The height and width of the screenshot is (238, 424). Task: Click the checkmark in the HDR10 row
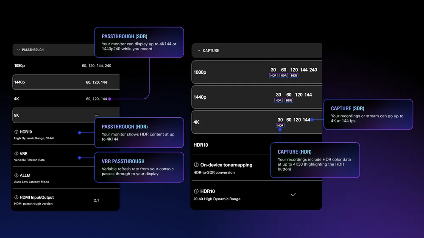pyautogui.click(x=293, y=194)
